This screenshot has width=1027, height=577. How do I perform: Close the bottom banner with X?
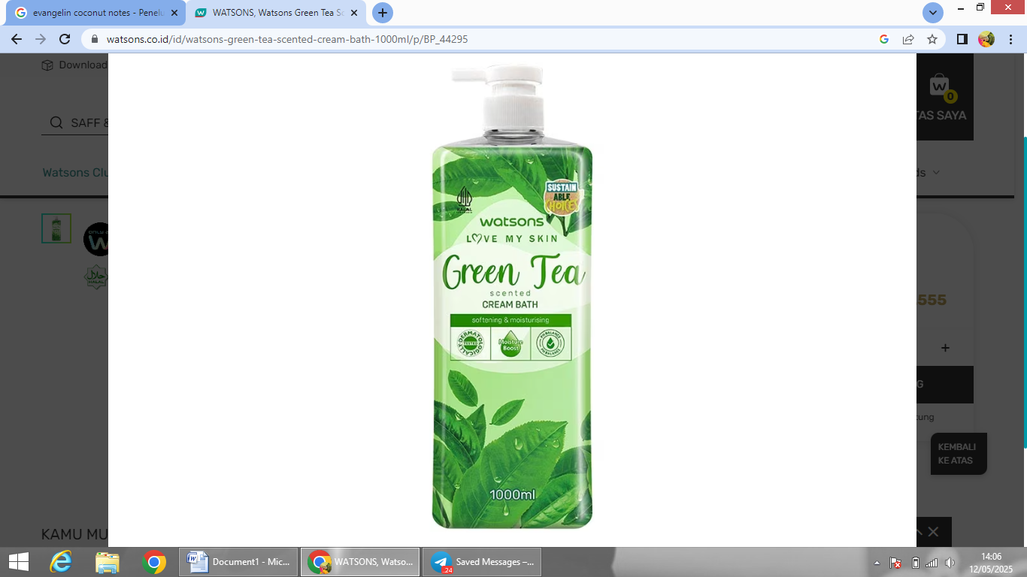pos(933,532)
